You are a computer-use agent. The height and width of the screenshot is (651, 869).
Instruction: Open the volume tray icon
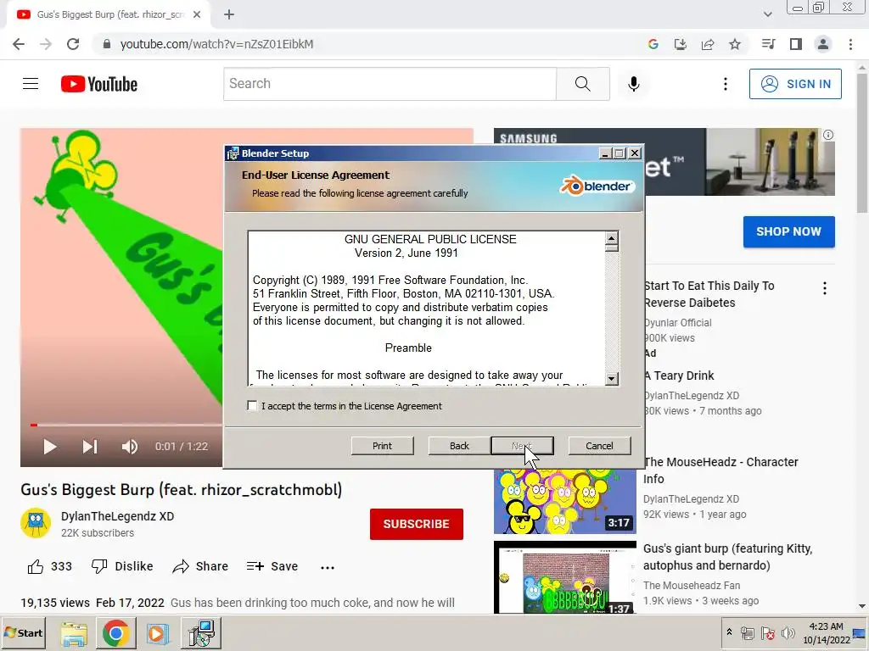point(788,632)
